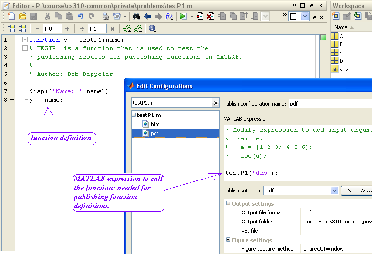This screenshot has height=254, width=372.
Task: Open the Run button dropdown arrow
Action: pyautogui.click(x=192, y=16)
